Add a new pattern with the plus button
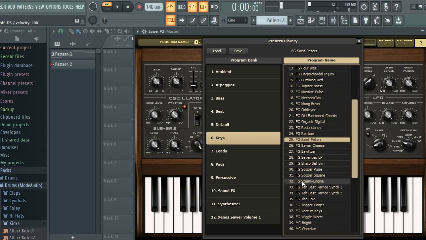The image size is (426, 240). pyautogui.click(x=291, y=20)
